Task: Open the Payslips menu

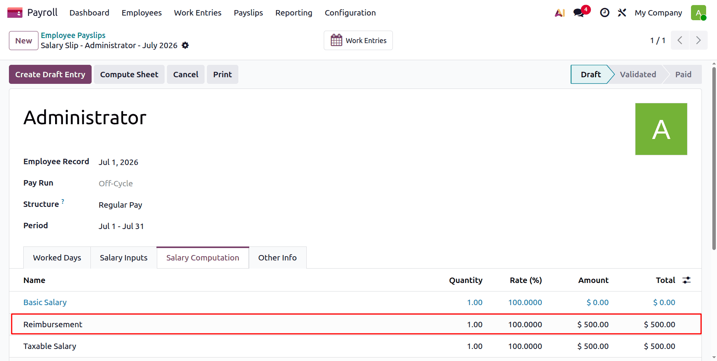Action: click(x=248, y=13)
